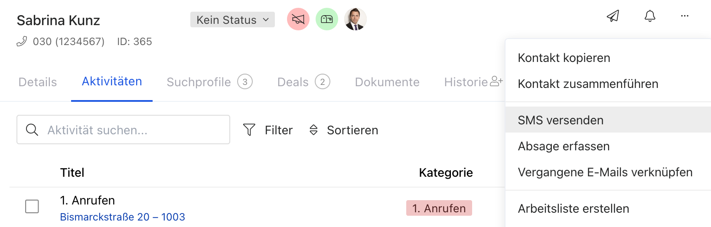Click the funnel Filter icon

click(x=249, y=130)
